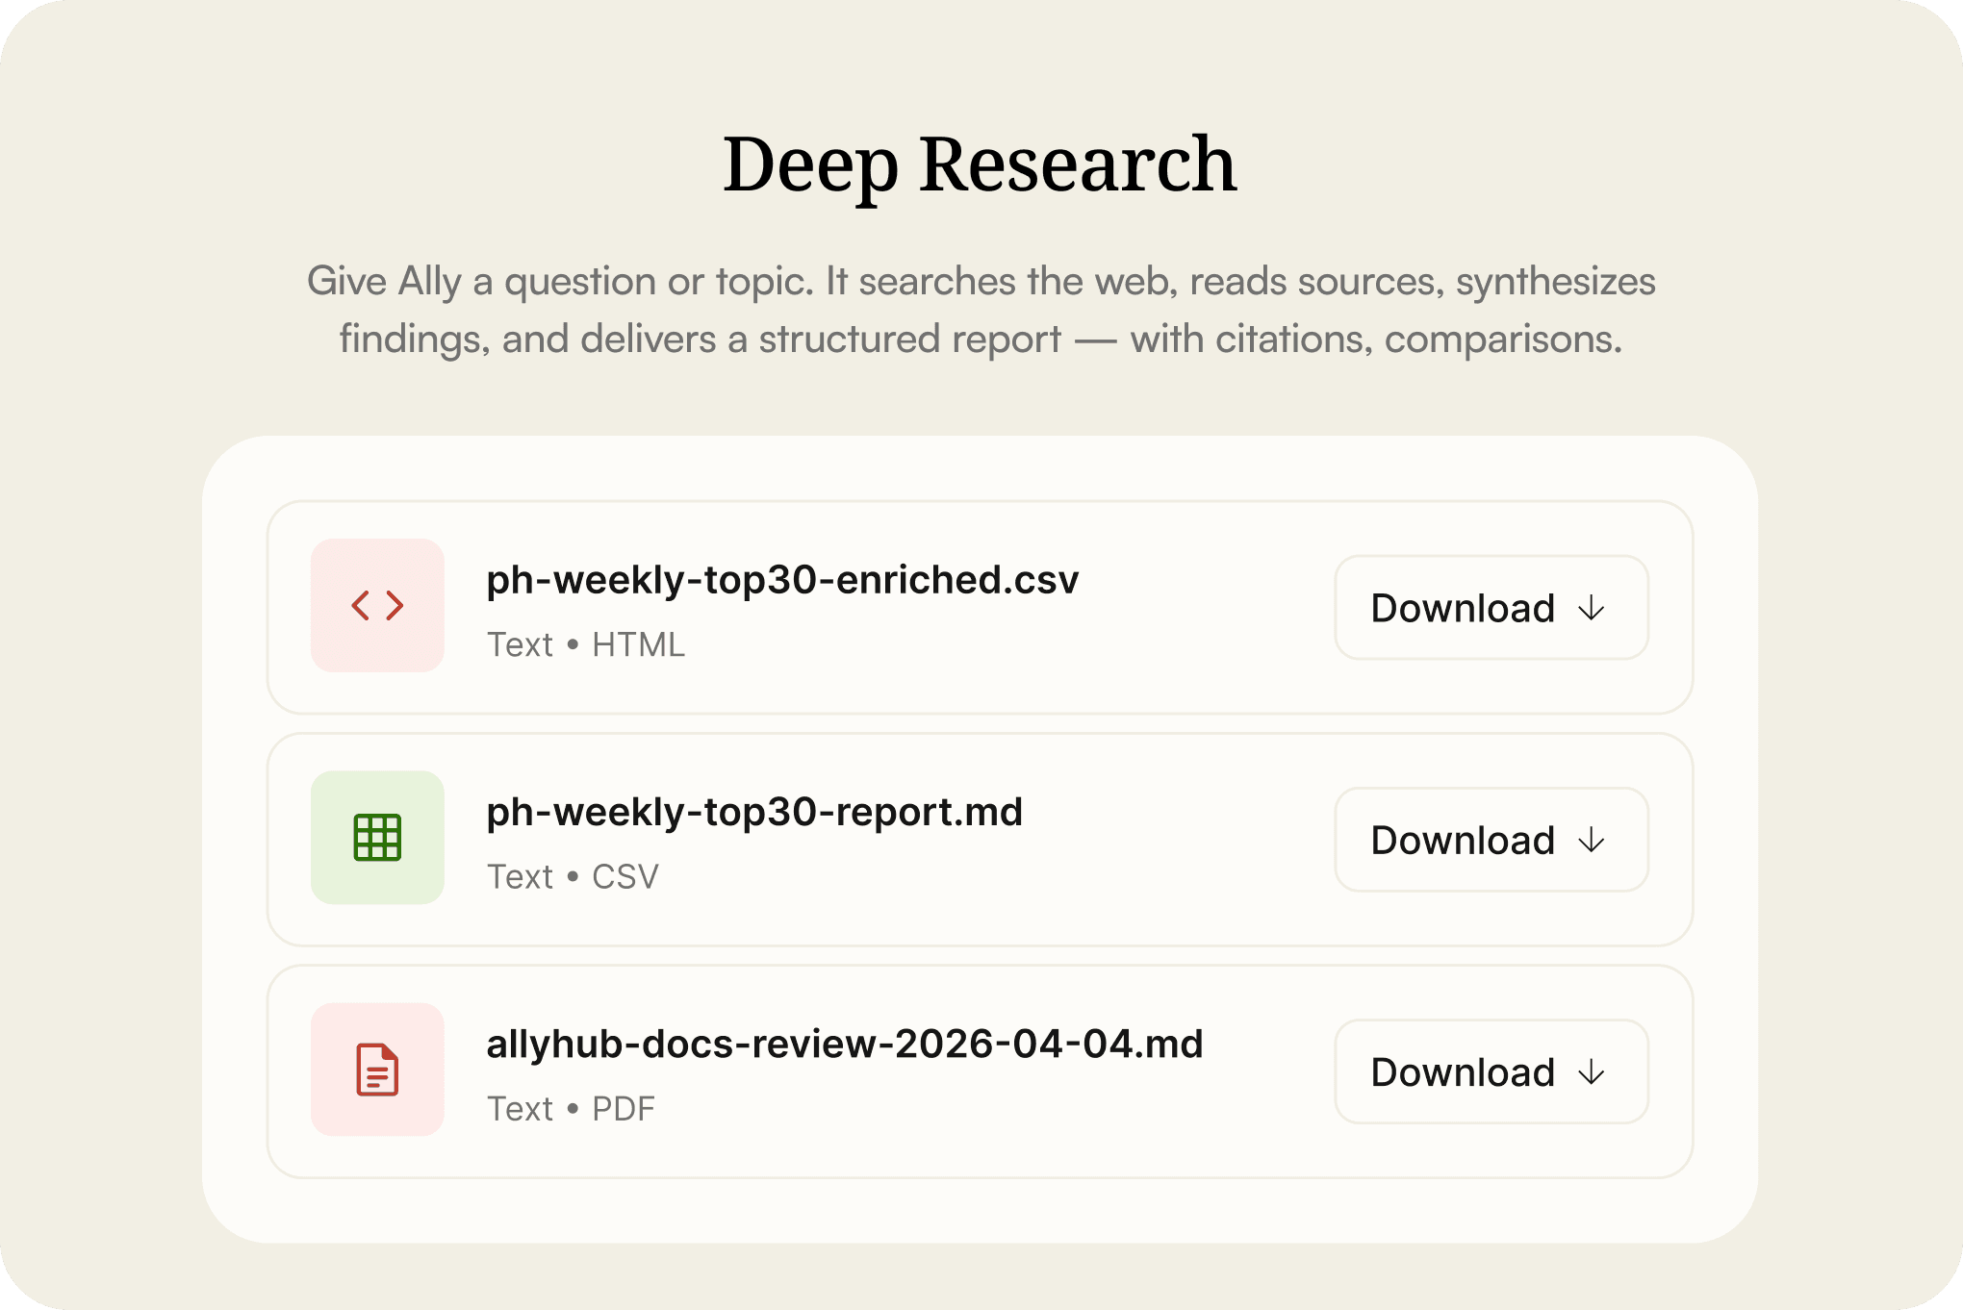Click the code brackets icon for ph-weekly-top30-enriched.csv
Image resolution: width=1963 pixels, height=1310 pixels.
[x=377, y=605]
